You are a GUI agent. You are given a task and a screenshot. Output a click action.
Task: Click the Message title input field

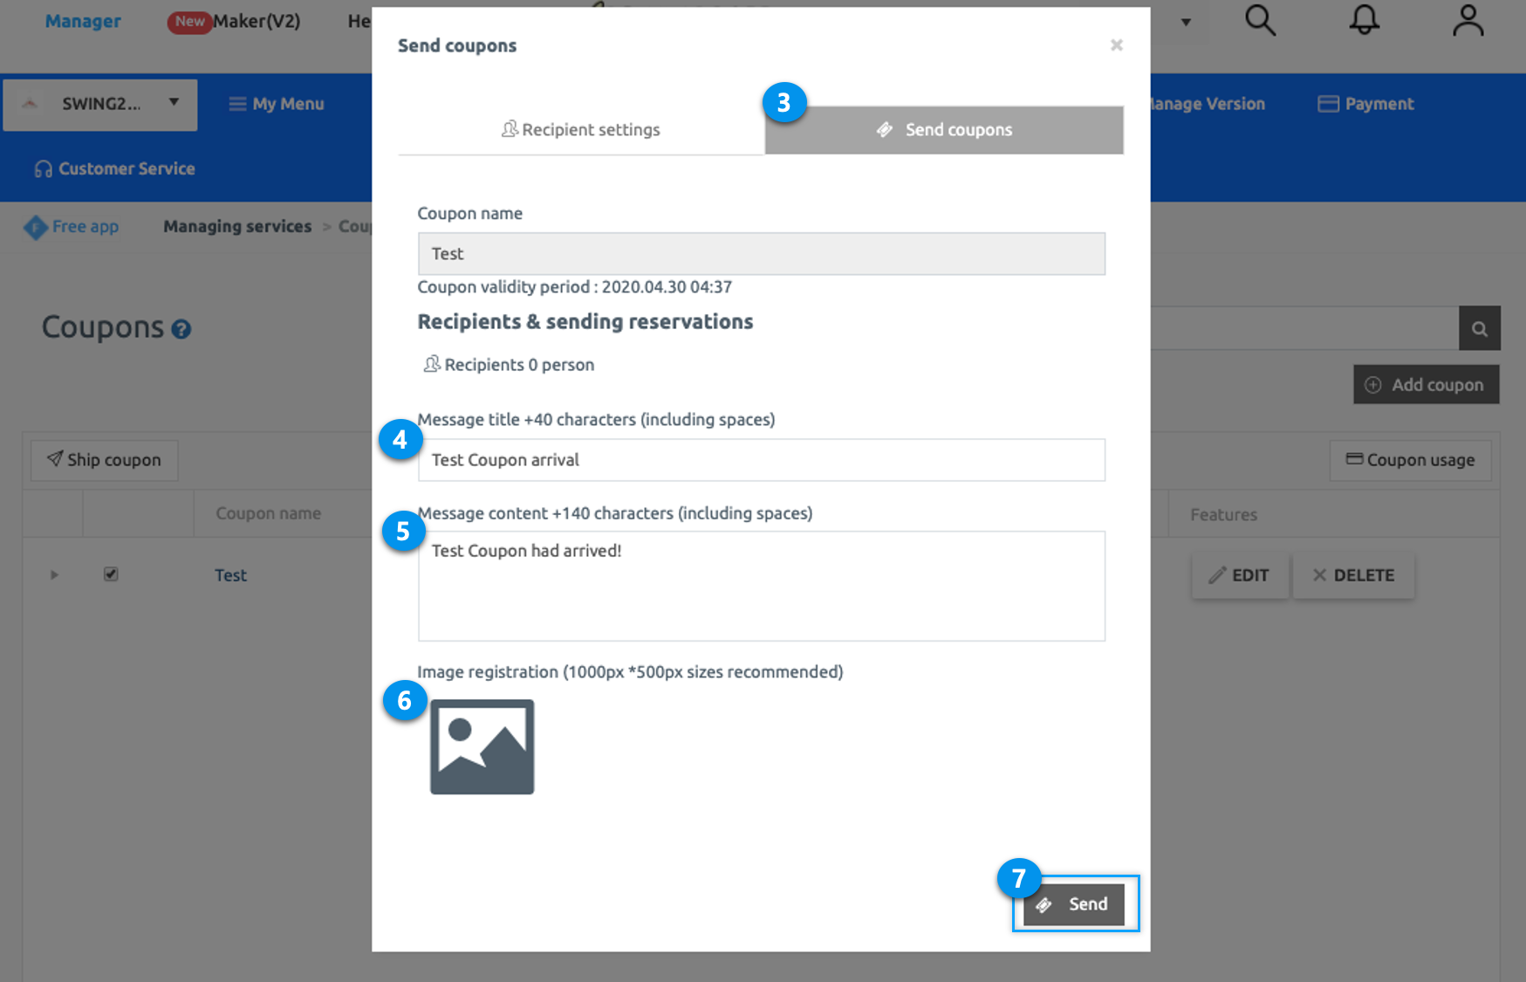click(761, 460)
